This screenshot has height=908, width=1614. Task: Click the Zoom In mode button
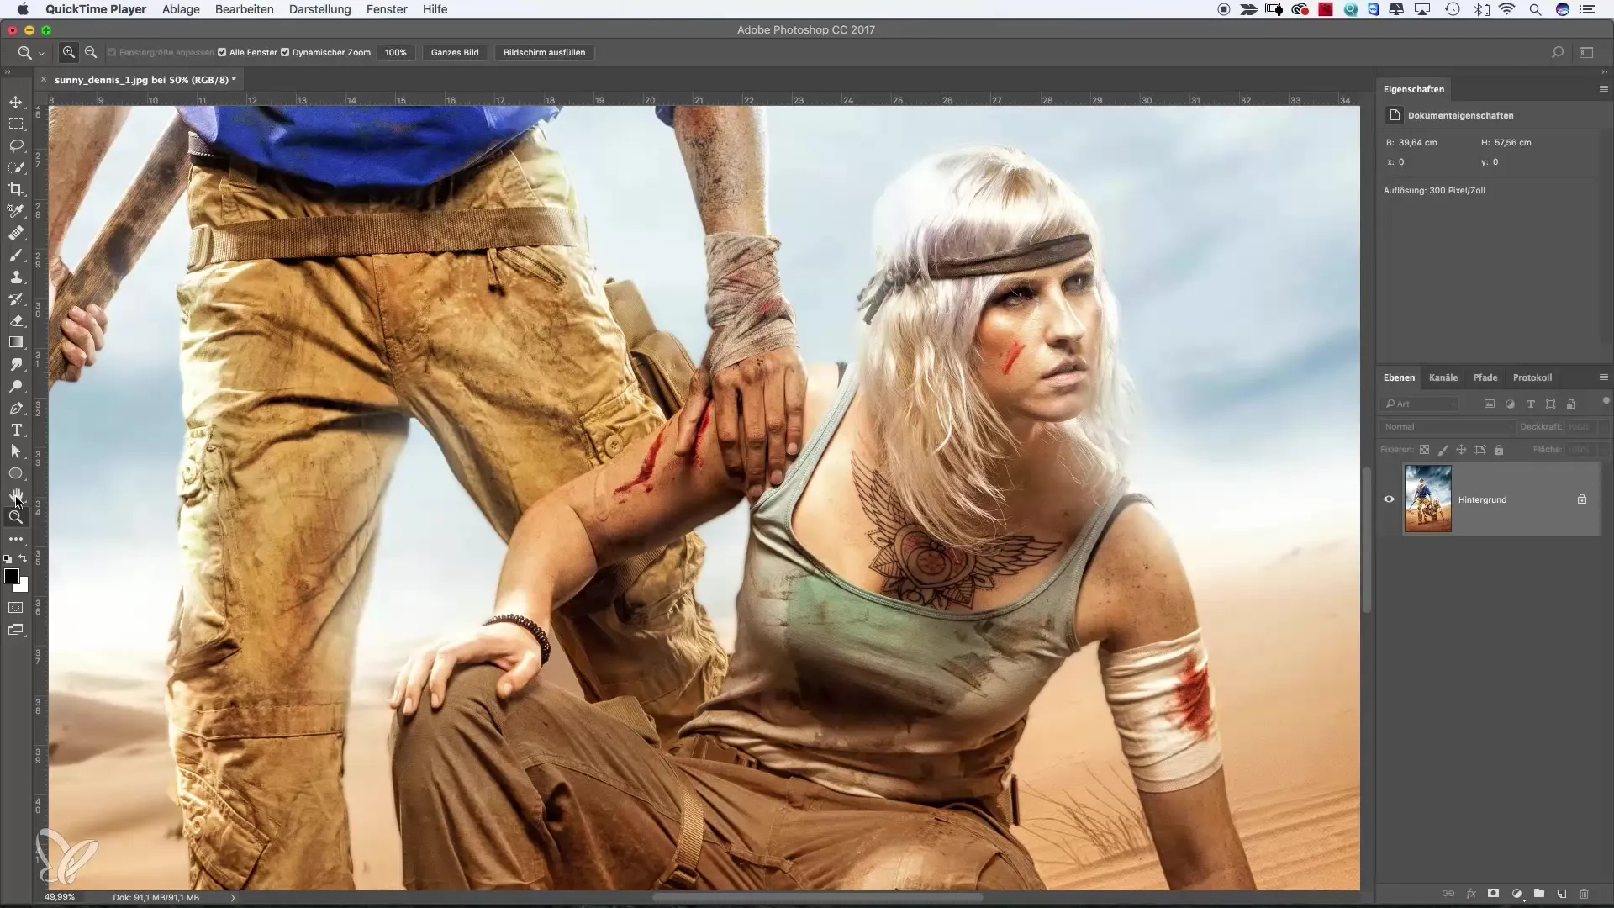coord(69,52)
